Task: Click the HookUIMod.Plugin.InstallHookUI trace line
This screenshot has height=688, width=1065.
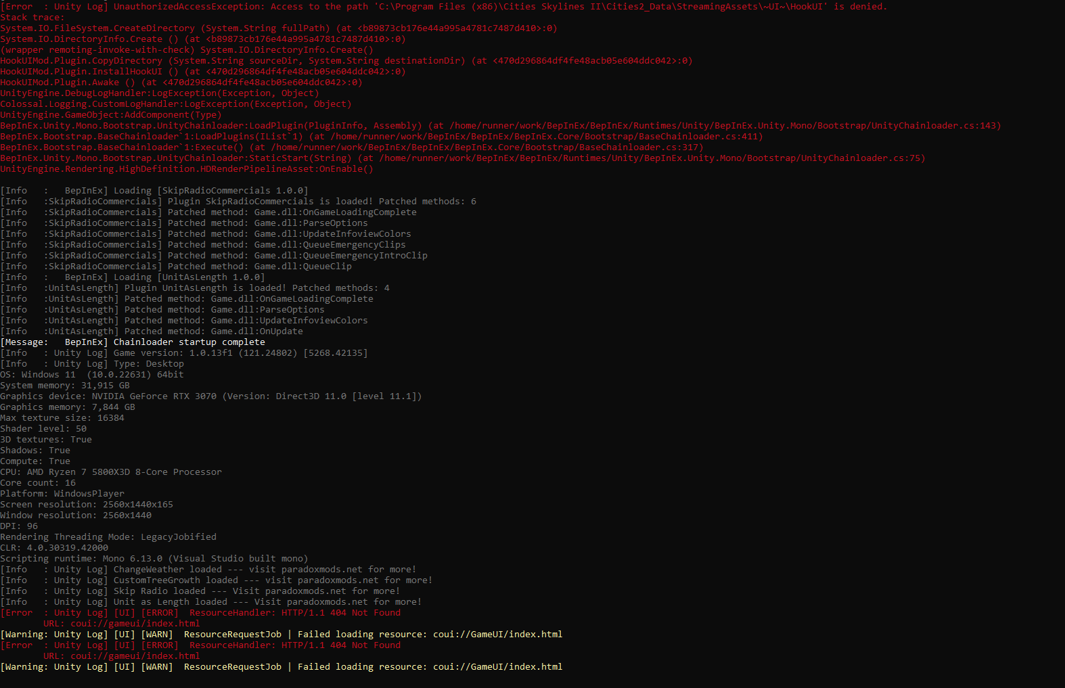Action: [x=203, y=72]
